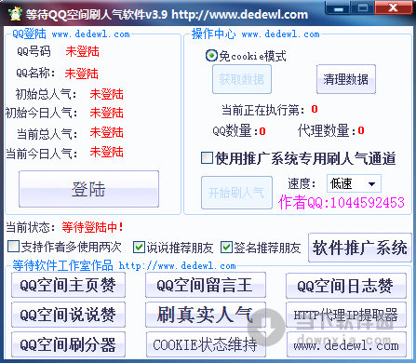416x363 pixels.
Task: Open COOKIE状态维持 tool
Action: 206,344
